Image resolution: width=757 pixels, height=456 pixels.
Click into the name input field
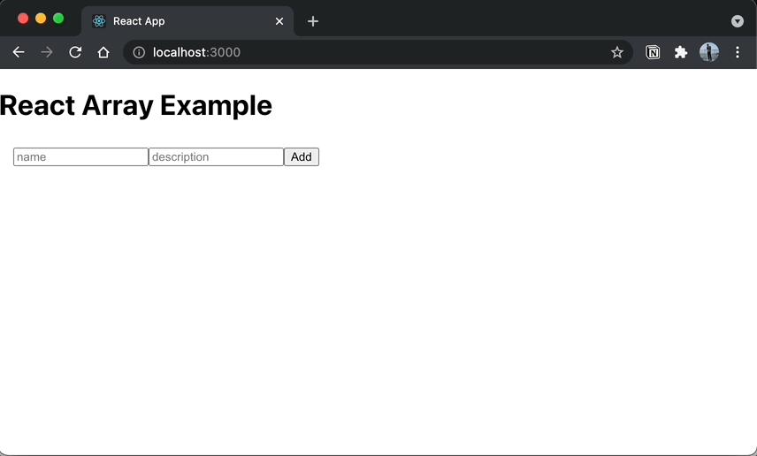coord(80,156)
